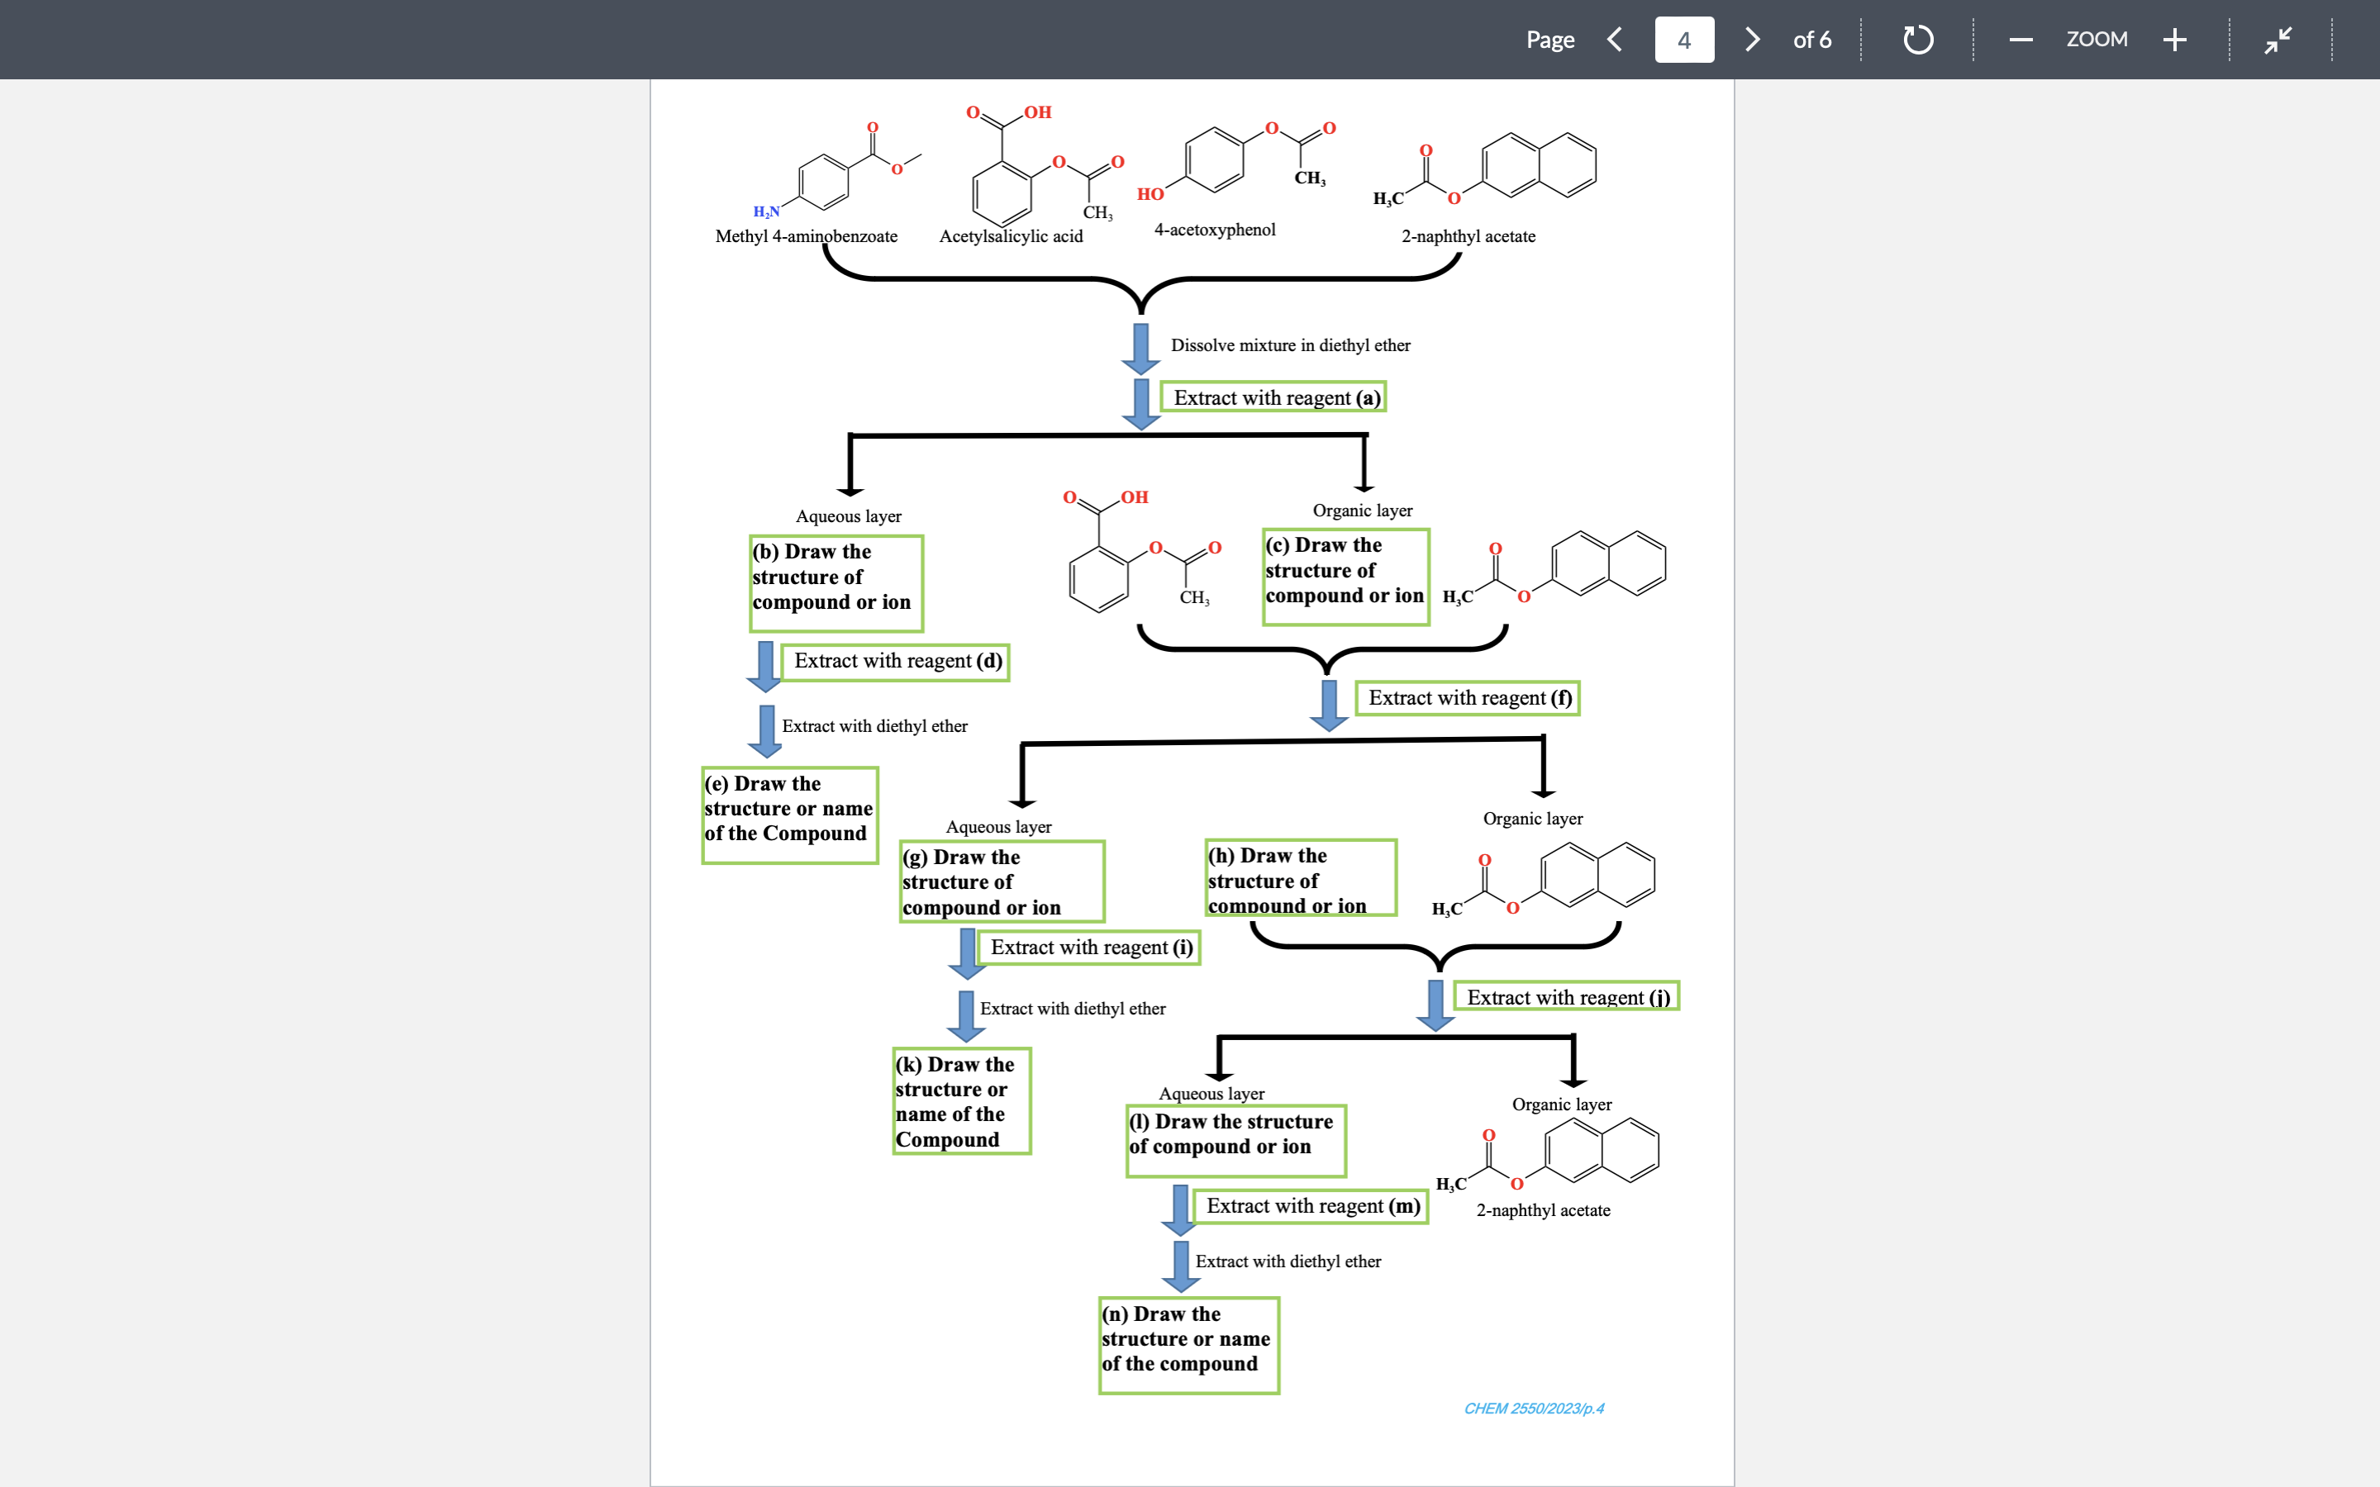Exit full screen view mode

2277,40
